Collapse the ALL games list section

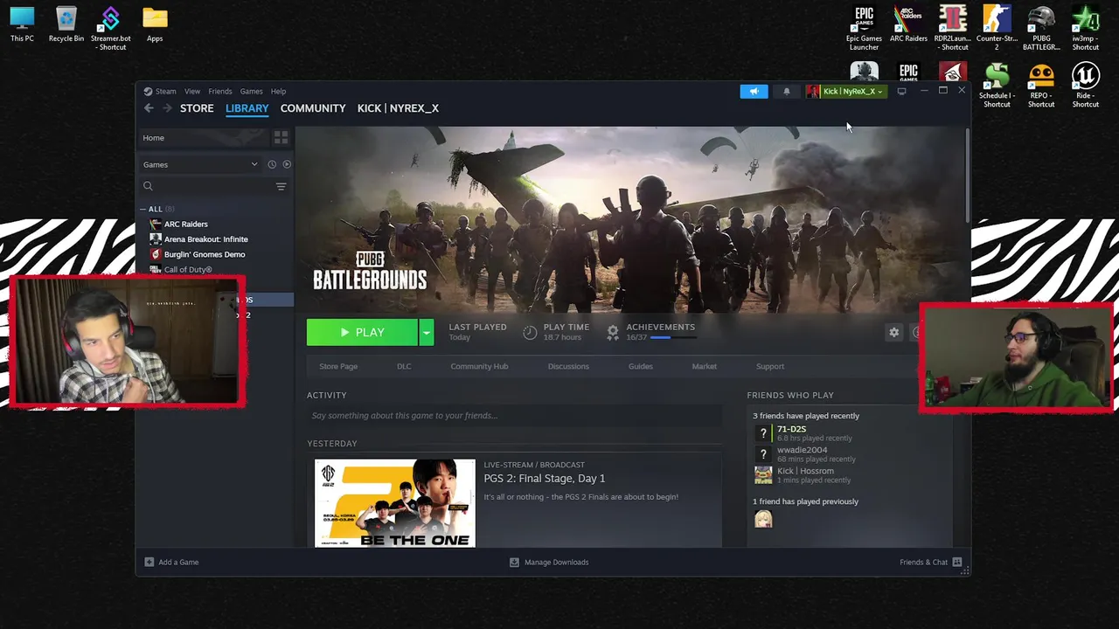pos(143,209)
